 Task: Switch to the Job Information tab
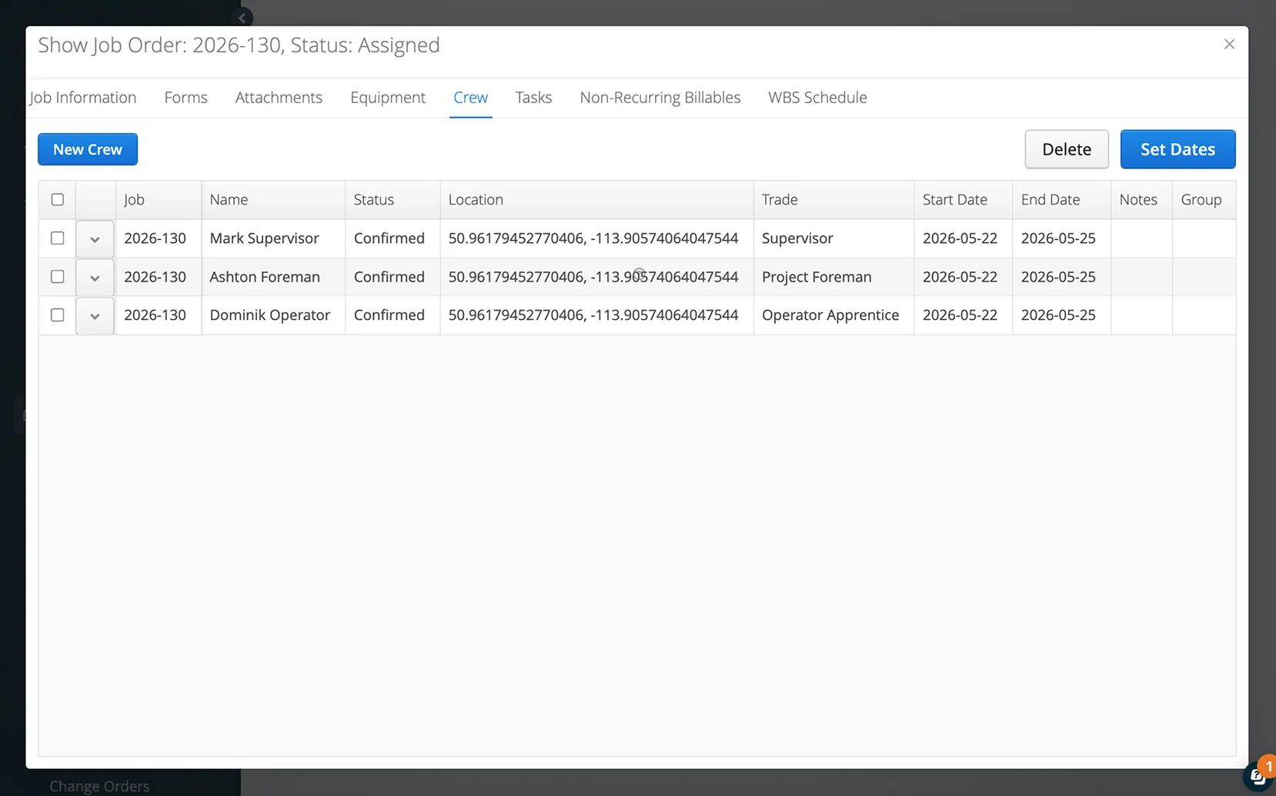(82, 98)
